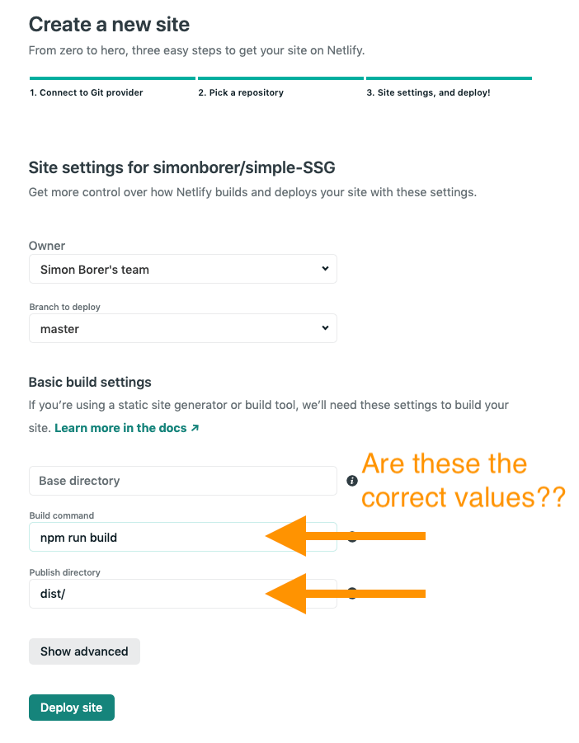Go to step 1 Connect to Git provider

tap(87, 92)
